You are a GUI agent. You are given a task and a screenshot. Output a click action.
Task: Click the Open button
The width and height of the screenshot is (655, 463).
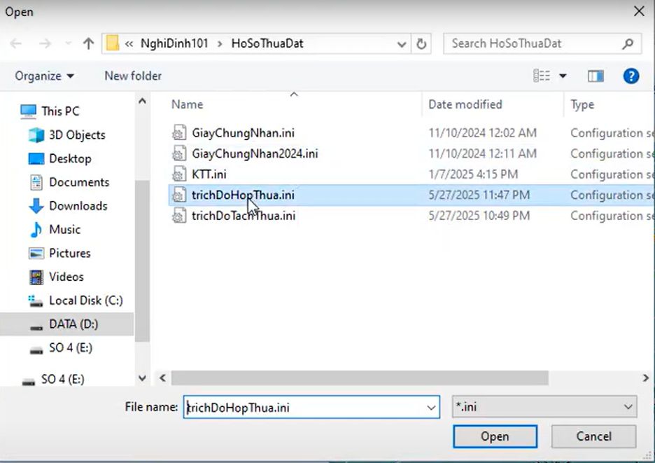click(x=495, y=436)
